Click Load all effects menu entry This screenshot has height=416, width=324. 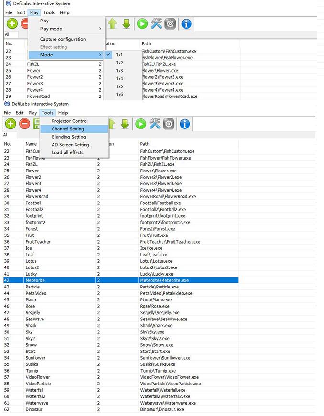[67, 152]
